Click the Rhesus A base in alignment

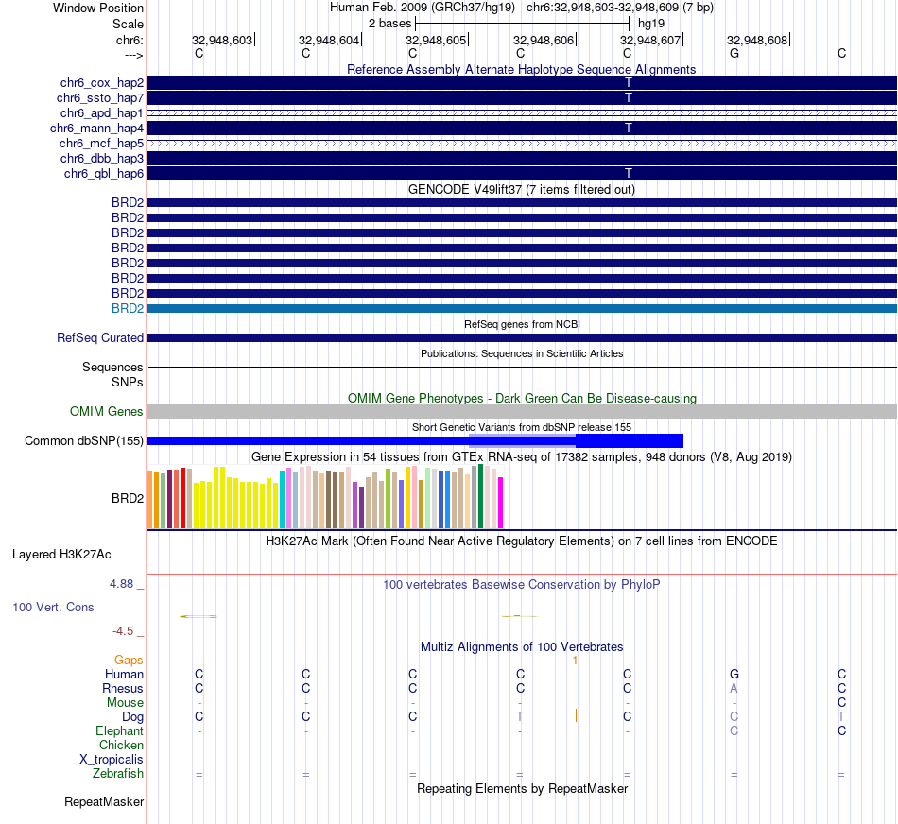point(734,688)
